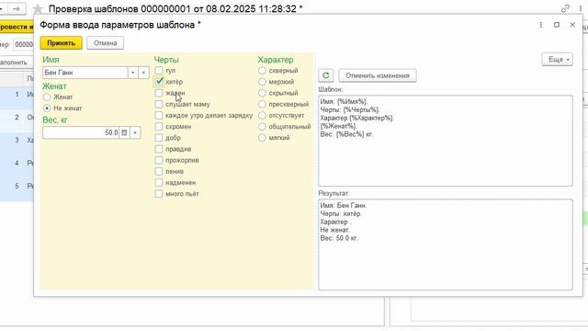
Task: Check the 'надменен' checkbox
Action: tap(159, 183)
